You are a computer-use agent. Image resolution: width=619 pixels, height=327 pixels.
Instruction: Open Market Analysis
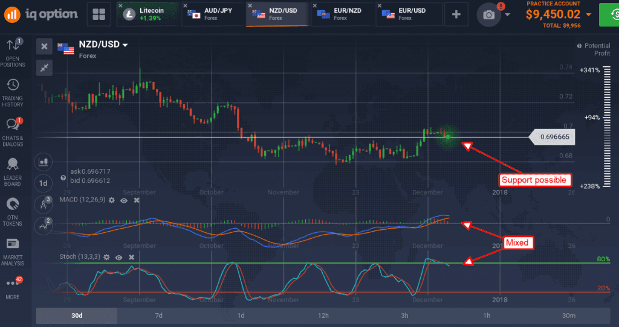point(13,252)
